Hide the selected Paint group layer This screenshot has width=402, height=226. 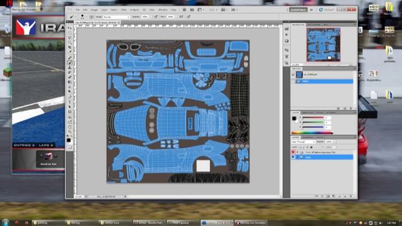(293, 157)
